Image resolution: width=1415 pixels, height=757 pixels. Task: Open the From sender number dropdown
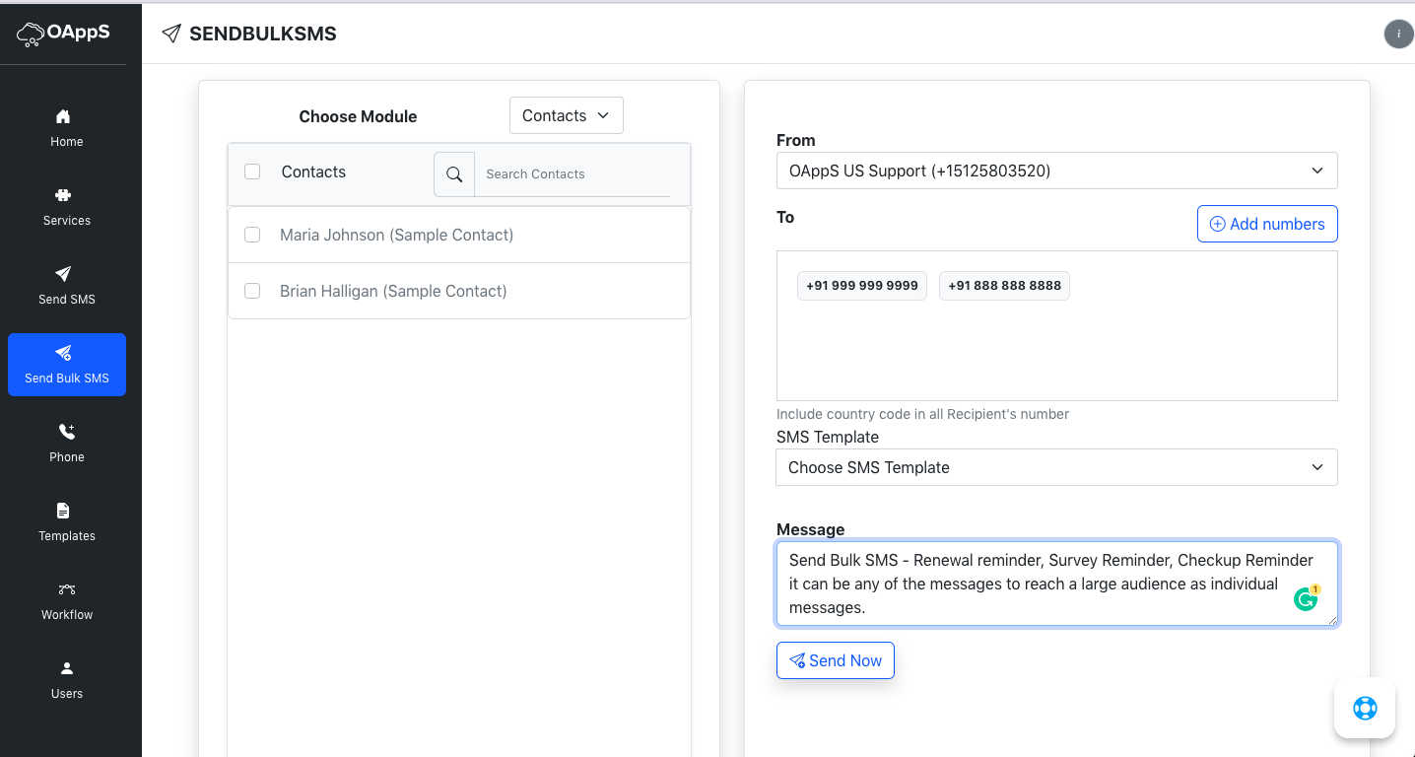[x=1056, y=171]
